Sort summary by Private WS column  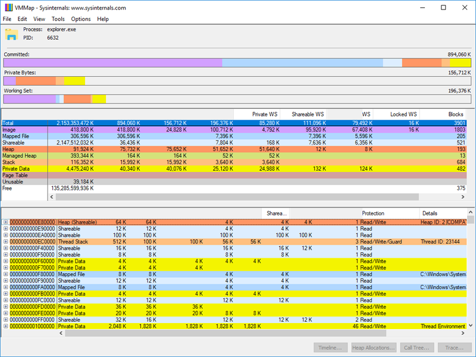click(257, 114)
